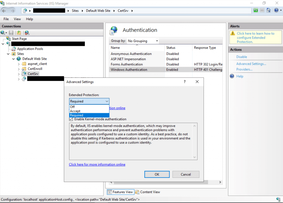The height and width of the screenshot is (203, 283).
Task: Open the Help menu
Action: coord(29,19)
